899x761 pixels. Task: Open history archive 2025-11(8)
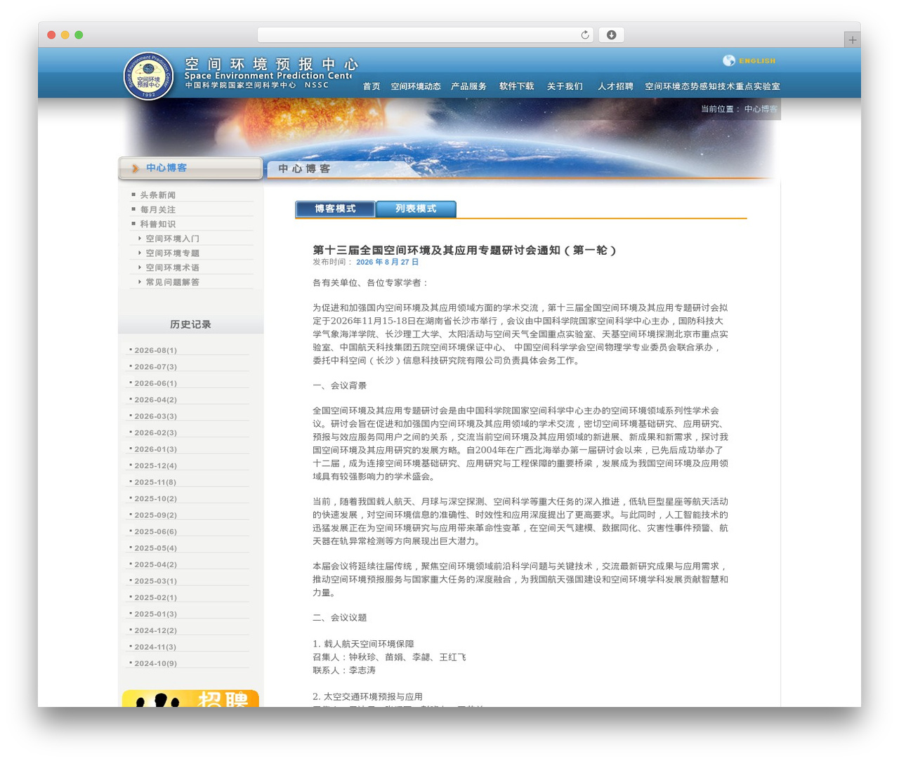tap(155, 482)
